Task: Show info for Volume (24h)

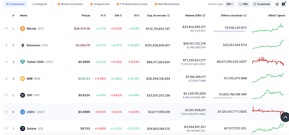Action: click(x=204, y=16)
